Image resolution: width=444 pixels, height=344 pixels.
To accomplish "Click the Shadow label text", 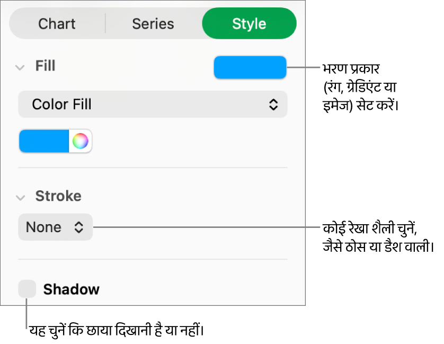I will tap(71, 289).
